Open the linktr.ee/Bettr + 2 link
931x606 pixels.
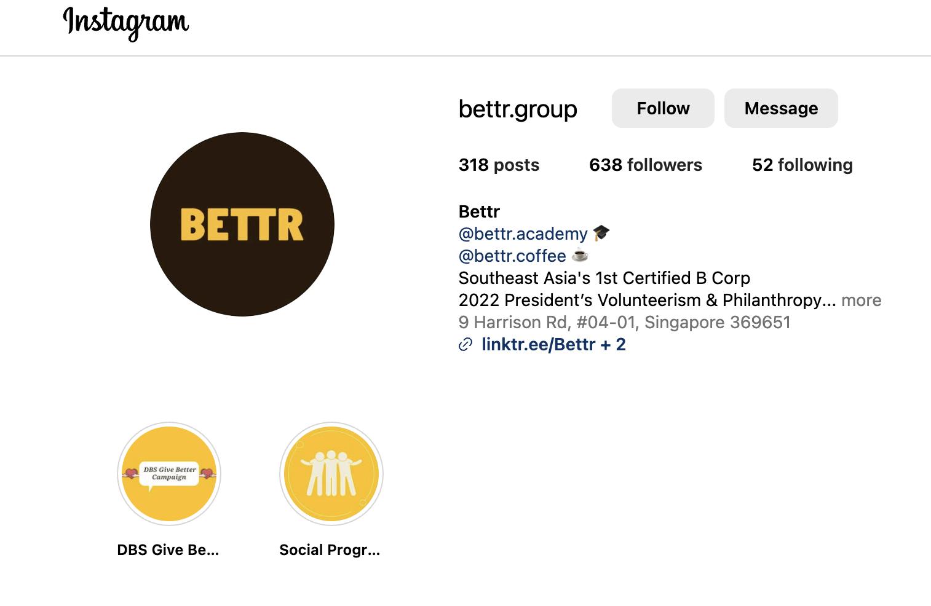coord(553,344)
